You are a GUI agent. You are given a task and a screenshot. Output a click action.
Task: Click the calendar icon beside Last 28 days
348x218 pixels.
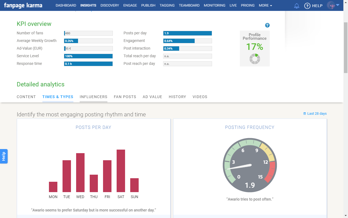[304, 114]
